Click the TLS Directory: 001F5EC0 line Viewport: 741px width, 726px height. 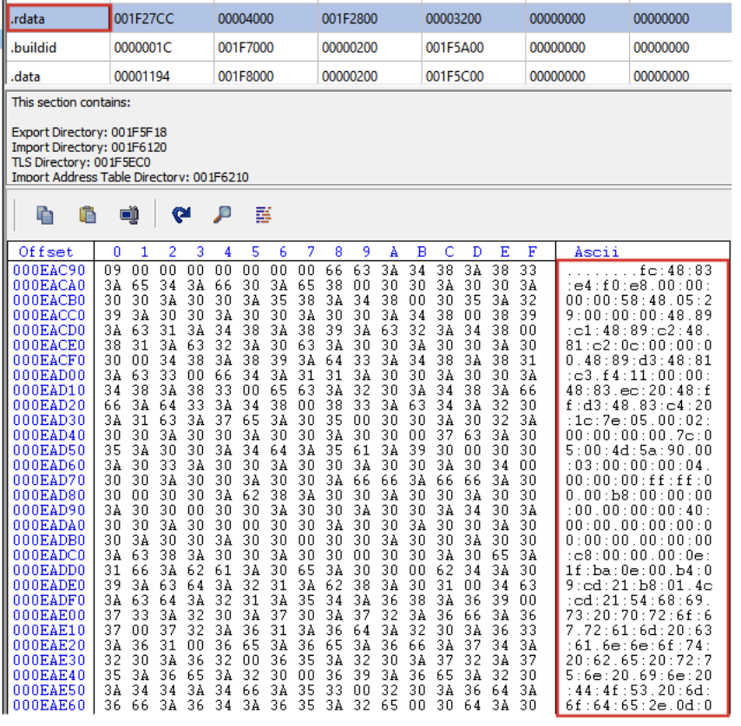point(82,162)
